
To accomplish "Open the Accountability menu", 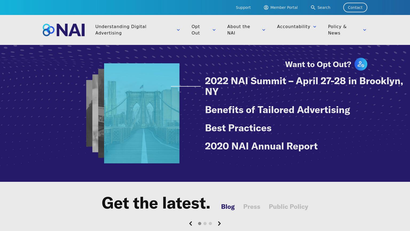I will click(x=294, y=27).
